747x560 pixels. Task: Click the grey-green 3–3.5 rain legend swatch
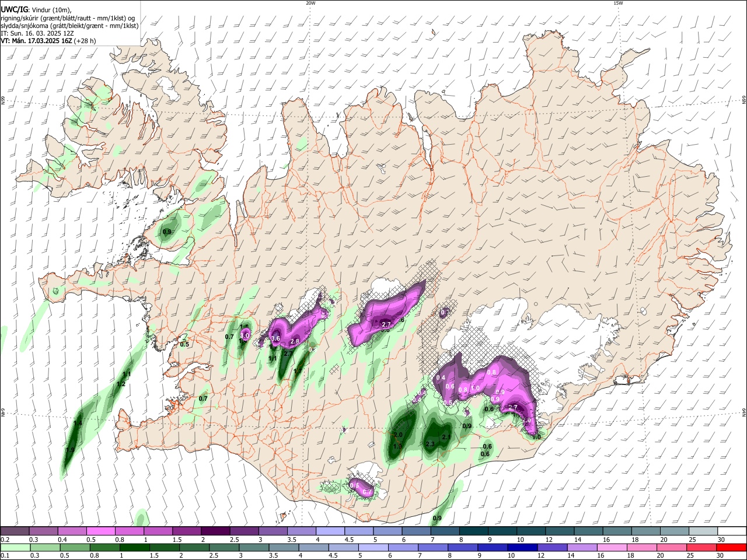[x=254, y=547]
